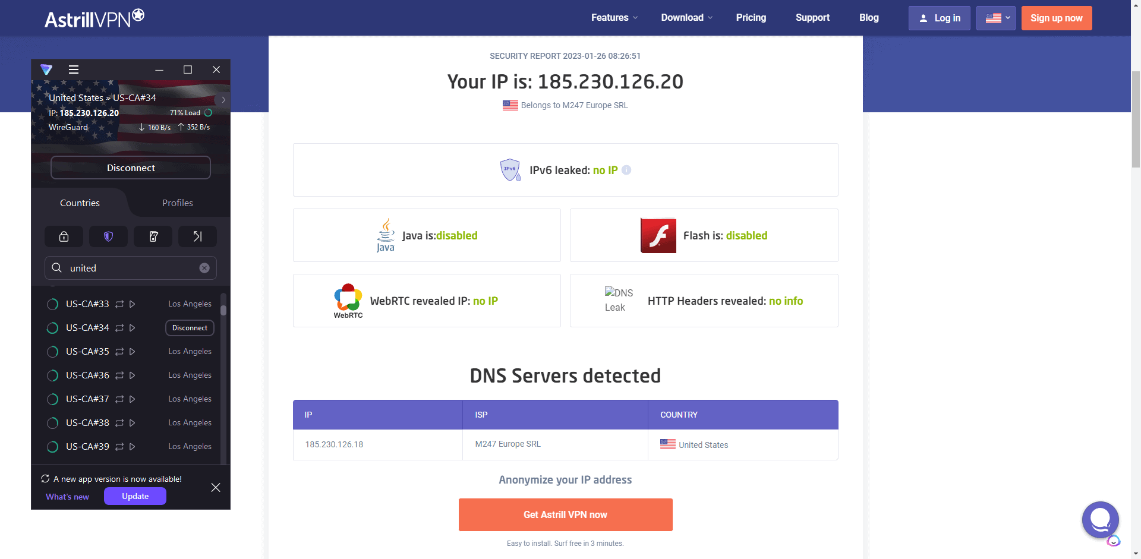
Task: Select the speed test filter icon
Action: pos(153,236)
